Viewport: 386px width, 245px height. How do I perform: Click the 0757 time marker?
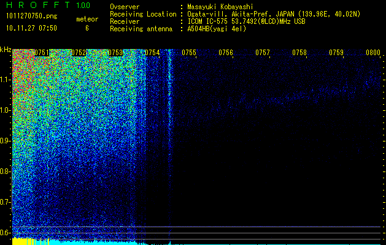(x=263, y=53)
